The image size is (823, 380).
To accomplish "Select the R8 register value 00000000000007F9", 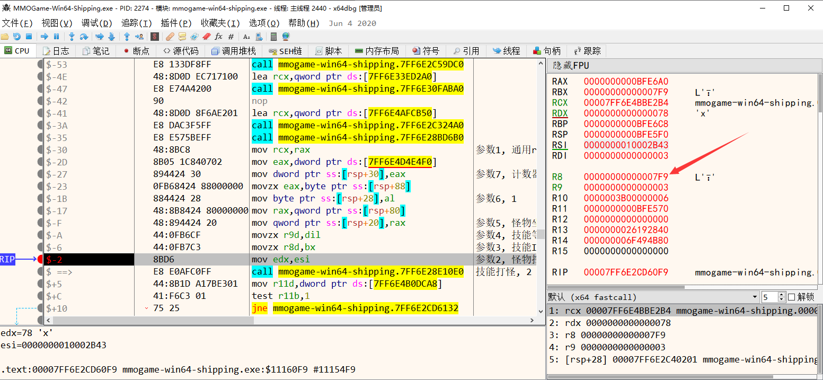I will coord(626,177).
